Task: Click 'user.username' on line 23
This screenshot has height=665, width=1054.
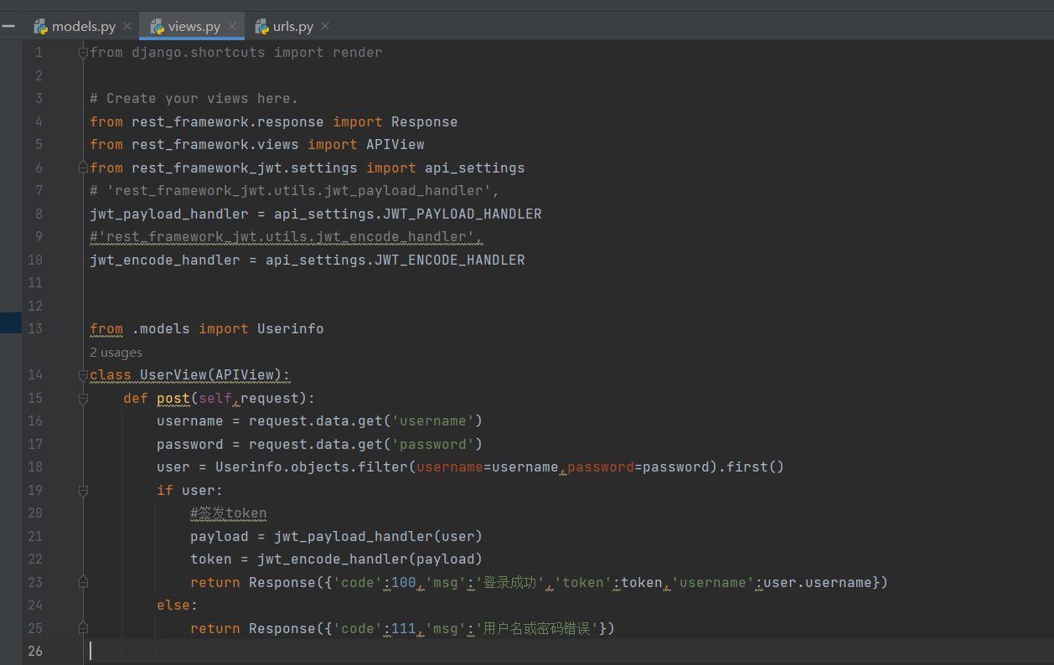Action: click(818, 582)
